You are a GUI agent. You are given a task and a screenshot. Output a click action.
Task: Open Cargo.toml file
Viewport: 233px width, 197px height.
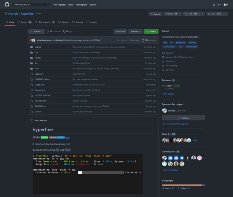40,90
